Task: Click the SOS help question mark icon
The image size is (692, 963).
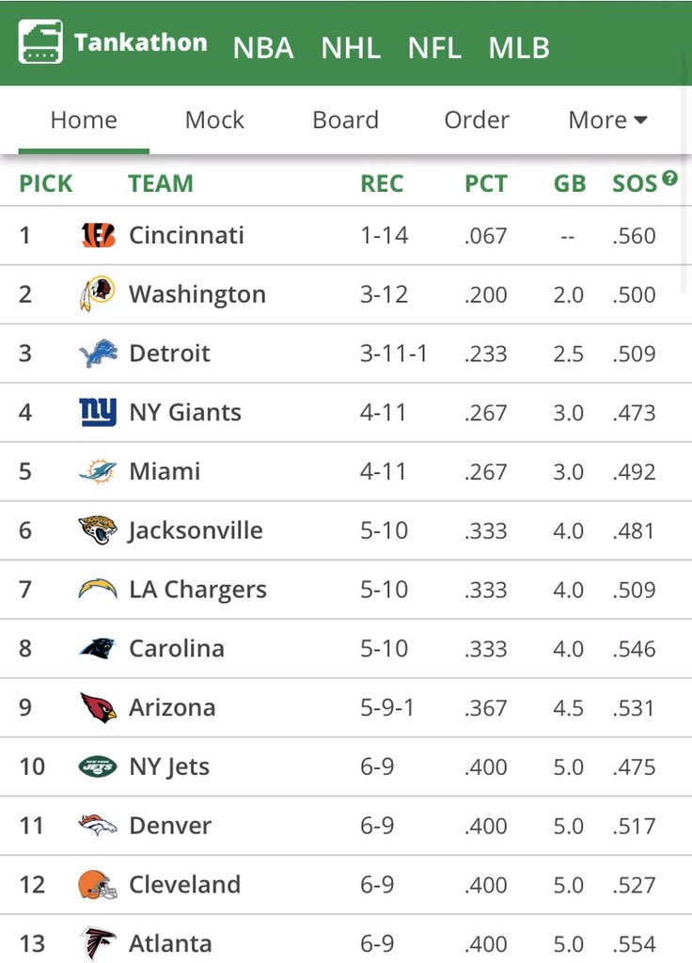Action: tap(669, 178)
